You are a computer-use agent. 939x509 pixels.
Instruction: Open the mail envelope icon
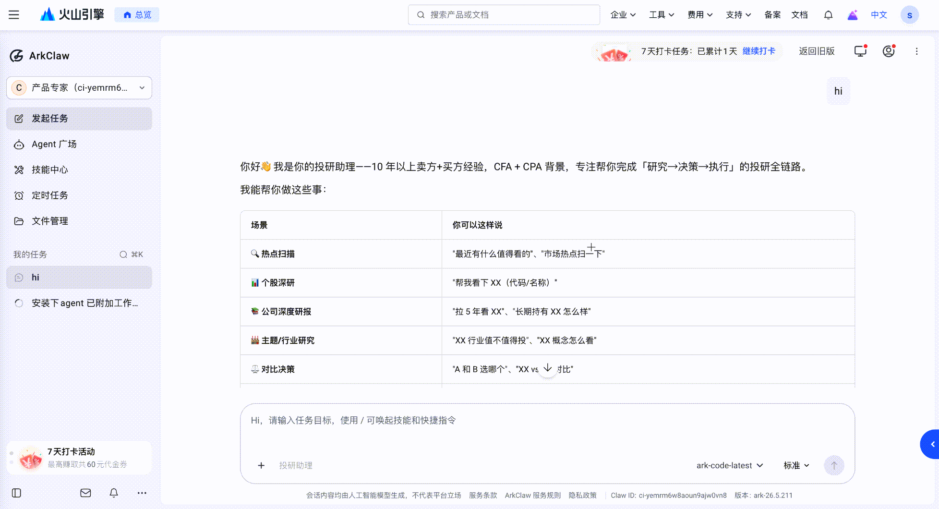(x=85, y=493)
